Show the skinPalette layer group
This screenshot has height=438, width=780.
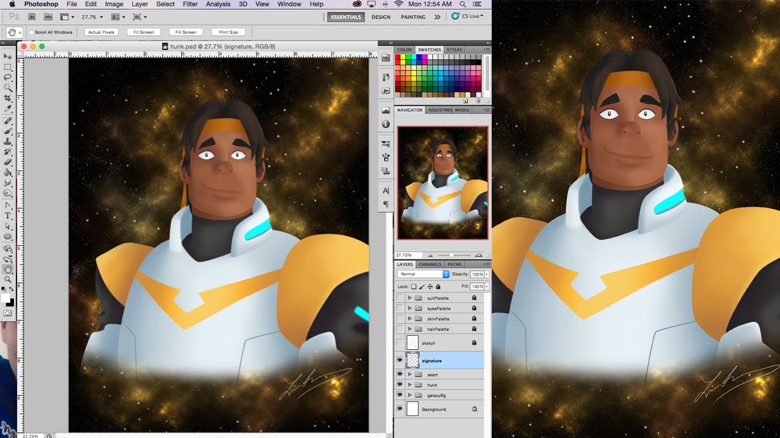[x=400, y=319]
